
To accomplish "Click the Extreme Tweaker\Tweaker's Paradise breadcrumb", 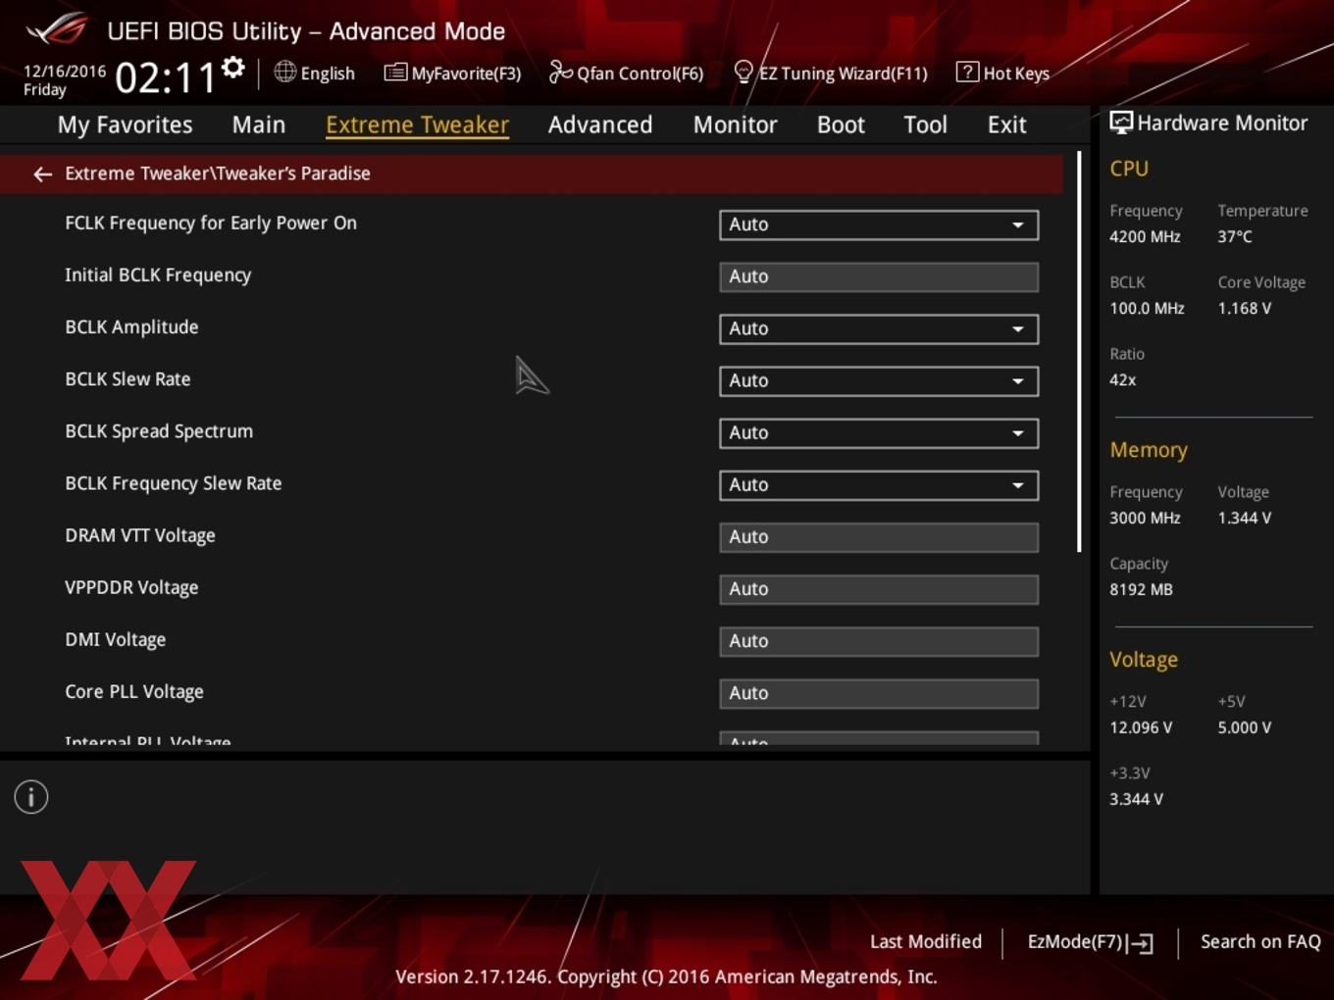I will coord(218,174).
